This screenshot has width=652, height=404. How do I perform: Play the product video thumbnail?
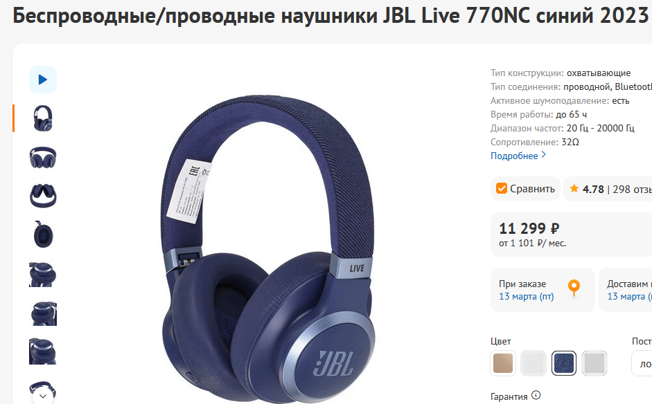click(43, 80)
